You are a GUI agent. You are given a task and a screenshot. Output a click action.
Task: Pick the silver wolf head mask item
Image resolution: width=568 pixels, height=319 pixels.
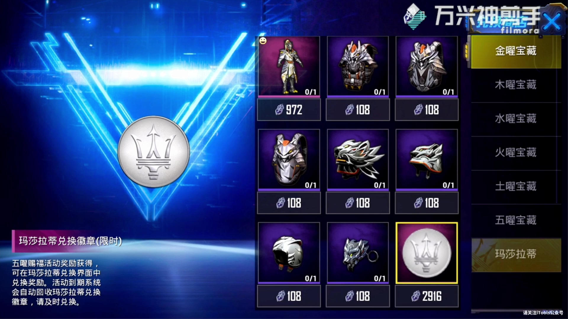pyautogui.click(x=358, y=159)
